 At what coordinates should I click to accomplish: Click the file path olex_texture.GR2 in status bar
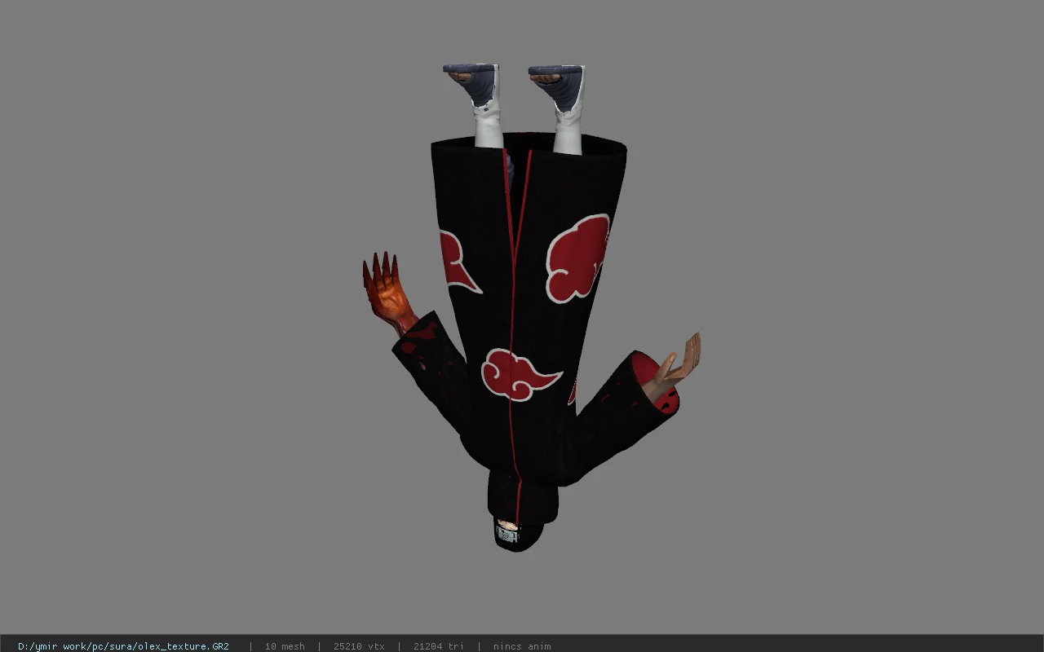pyautogui.click(x=123, y=646)
